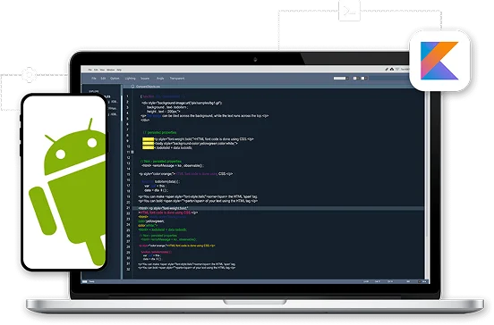The image size is (494, 325).
Task: Click line number 32 in the gutter
Action: tap(128, 270)
